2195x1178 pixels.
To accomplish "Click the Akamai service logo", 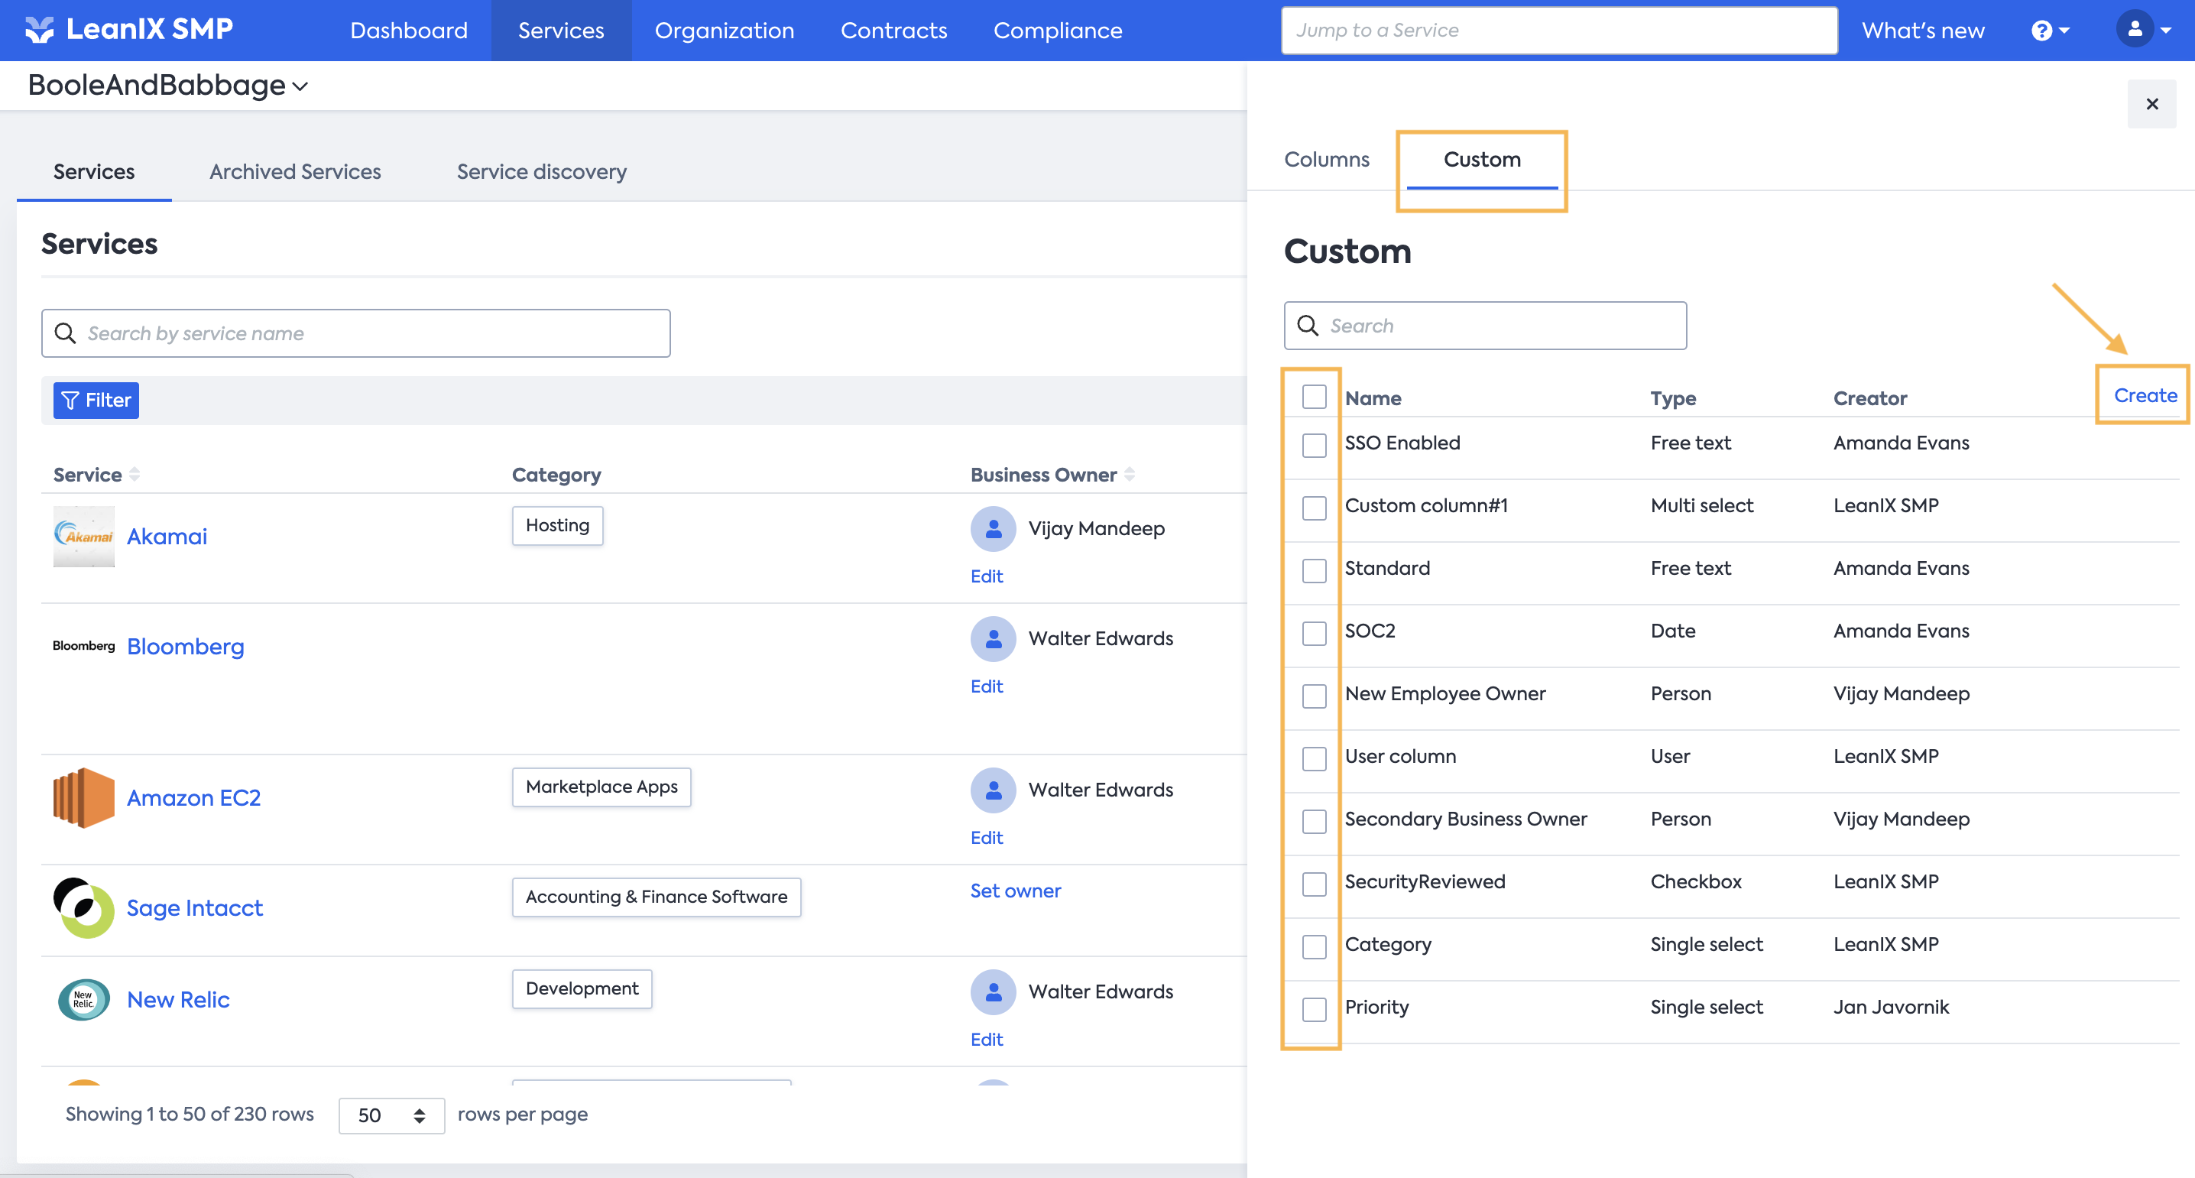I will tap(83, 536).
